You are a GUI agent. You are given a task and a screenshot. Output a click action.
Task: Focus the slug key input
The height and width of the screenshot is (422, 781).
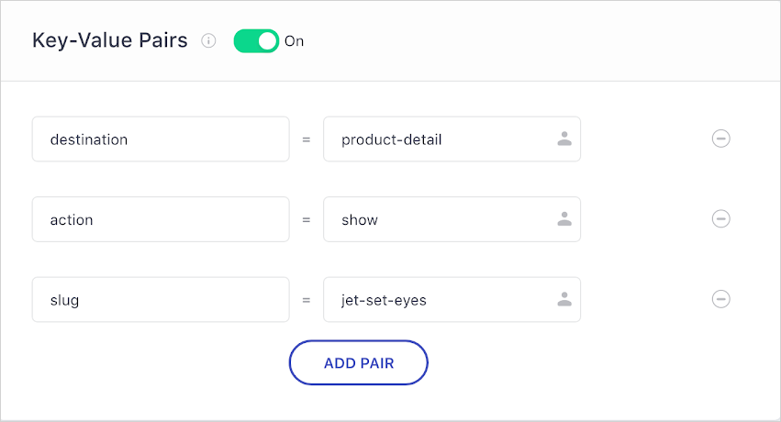(x=161, y=299)
